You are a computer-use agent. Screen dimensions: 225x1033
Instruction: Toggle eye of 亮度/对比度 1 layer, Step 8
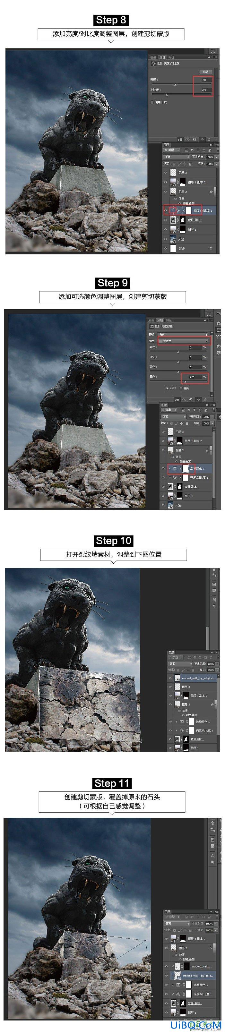pyautogui.click(x=165, y=210)
